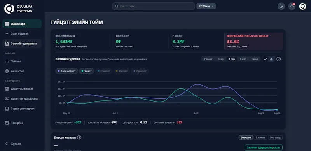
Task: Click the info icon beside chart view buttons
Action: click(279, 59)
